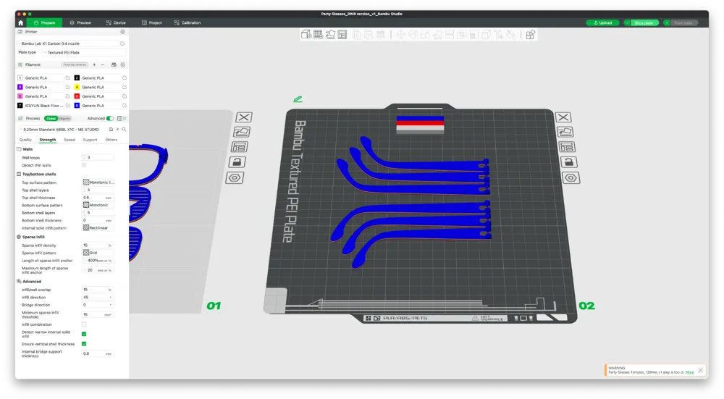Click the Flushing volumes button
The image size is (724, 399).
click(75, 64)
